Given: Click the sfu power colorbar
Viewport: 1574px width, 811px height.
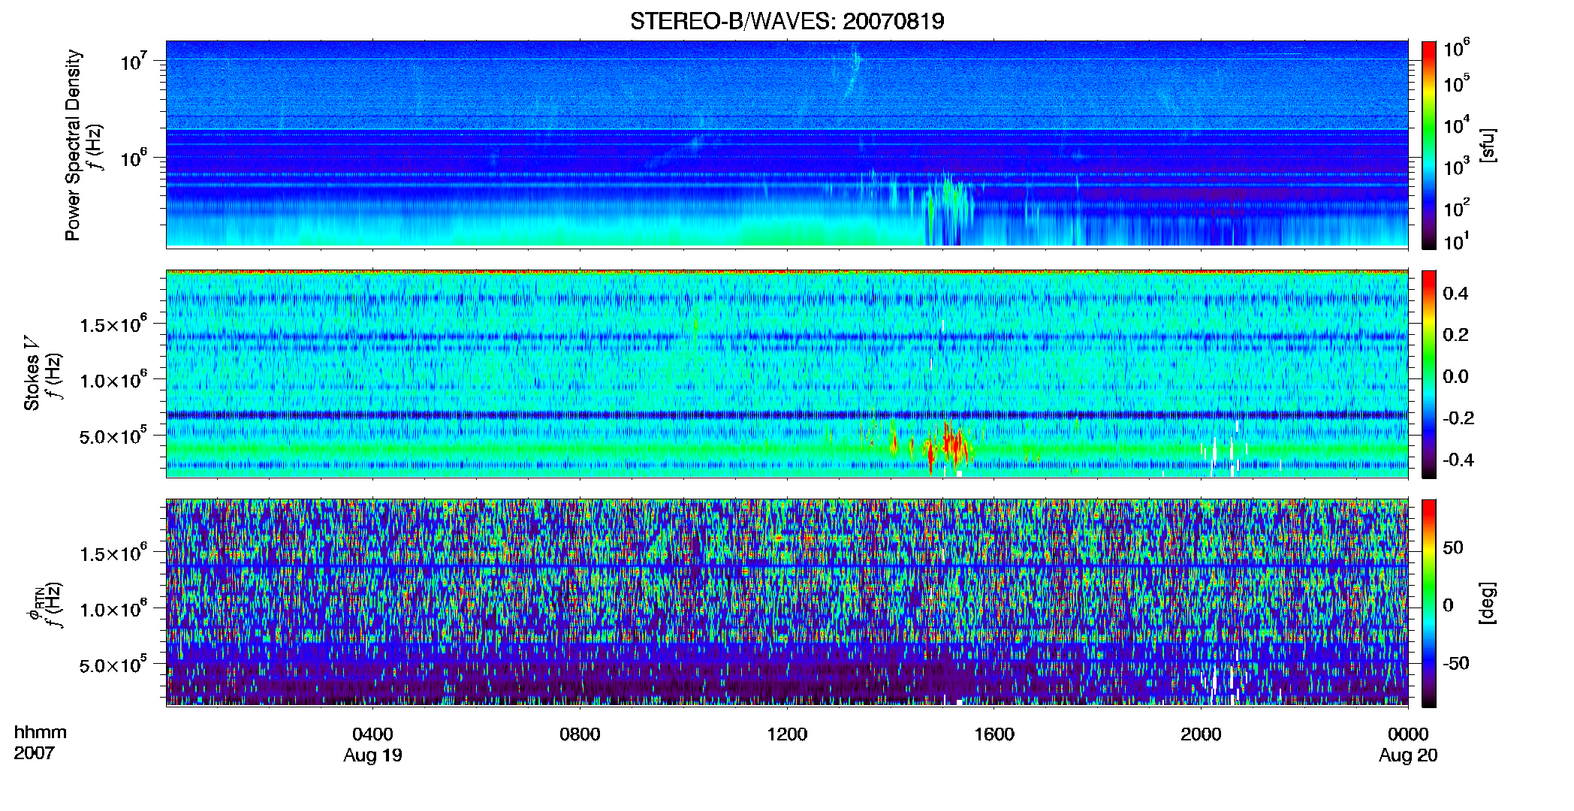Looking at the screenshot, I should click(1428, 145).
